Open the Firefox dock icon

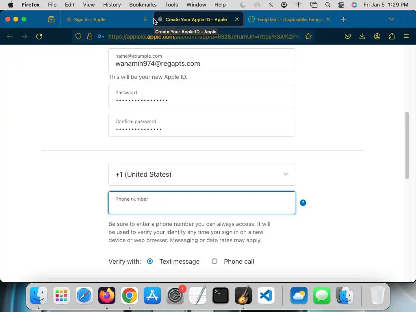click(x=107, y=295)
